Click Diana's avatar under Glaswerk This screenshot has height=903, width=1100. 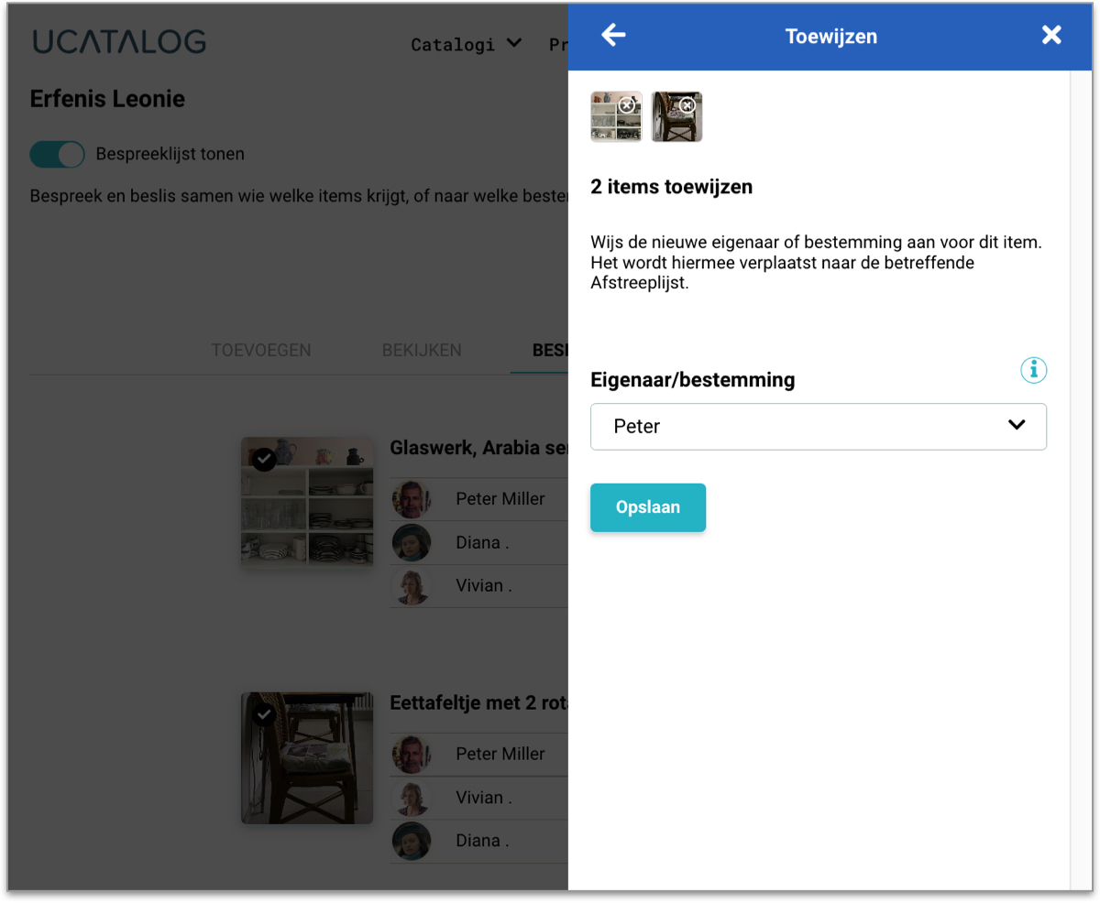pyautogui.click(x=412, y=542)
